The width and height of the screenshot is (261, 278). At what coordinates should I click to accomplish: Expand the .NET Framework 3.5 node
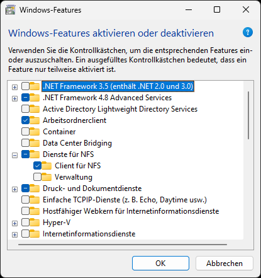(14, 87)
